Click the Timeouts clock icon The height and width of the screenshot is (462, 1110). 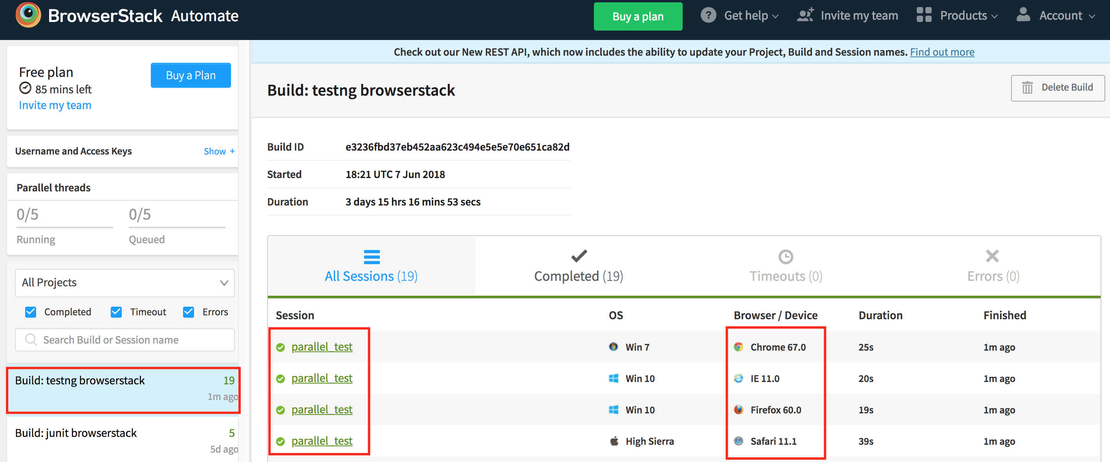786,257
